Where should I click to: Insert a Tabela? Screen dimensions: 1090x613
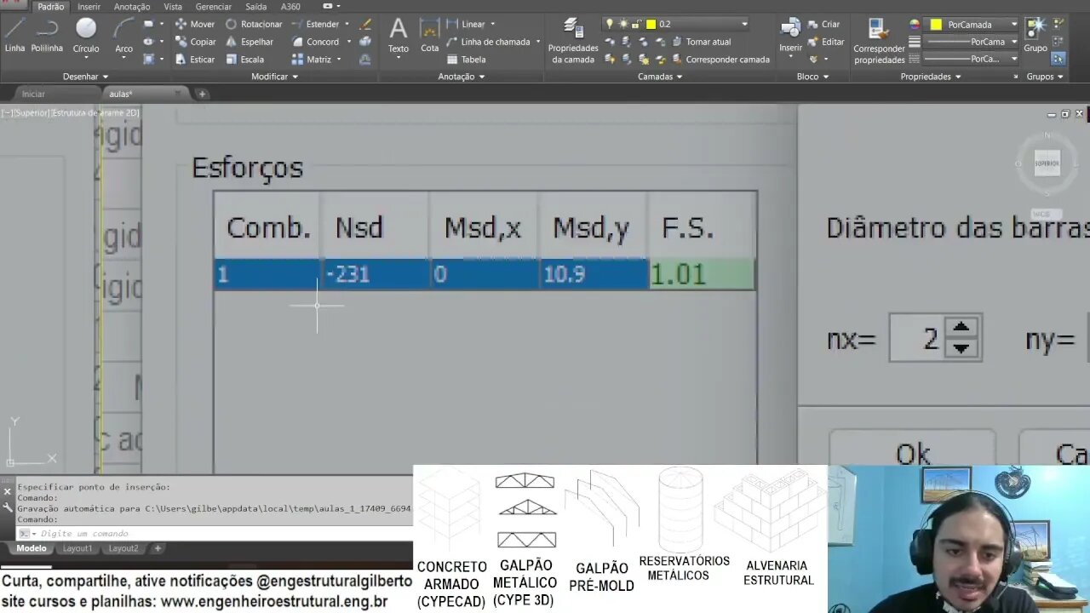tap(466, 60)
